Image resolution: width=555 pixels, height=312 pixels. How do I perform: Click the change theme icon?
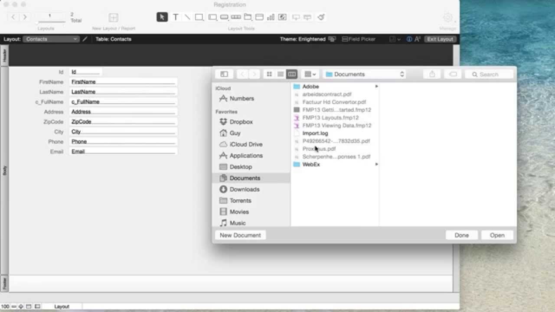click(x=332, y=39)
